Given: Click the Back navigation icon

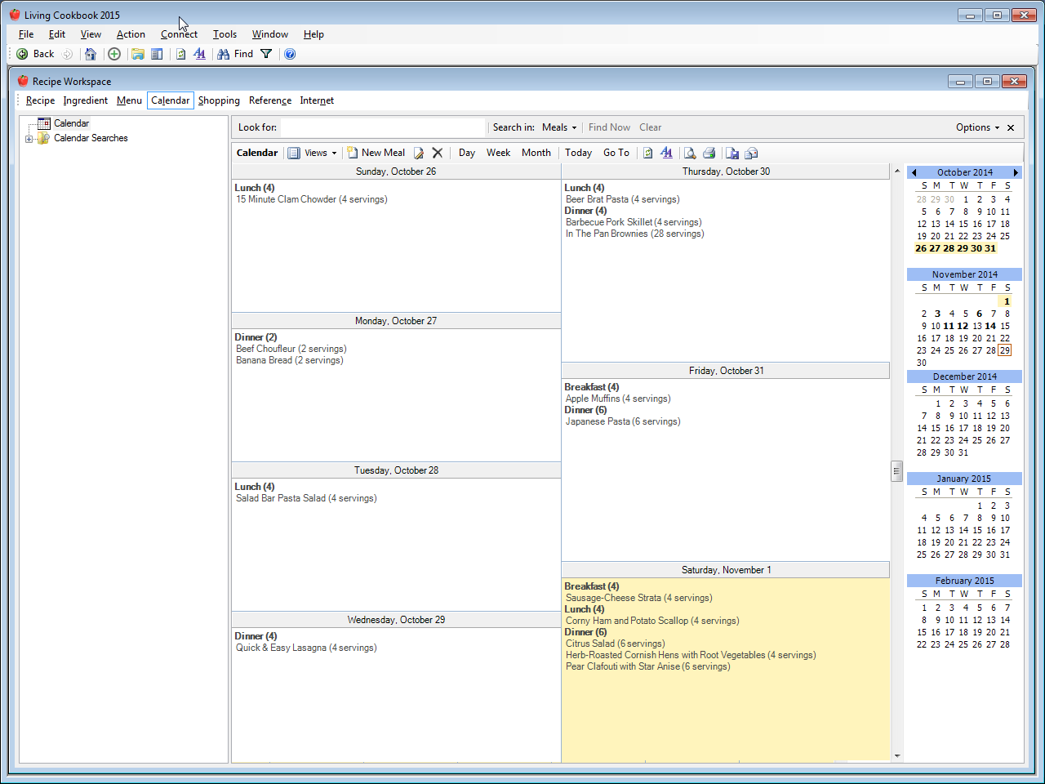Looking at the screenshot, I should 22,54.
